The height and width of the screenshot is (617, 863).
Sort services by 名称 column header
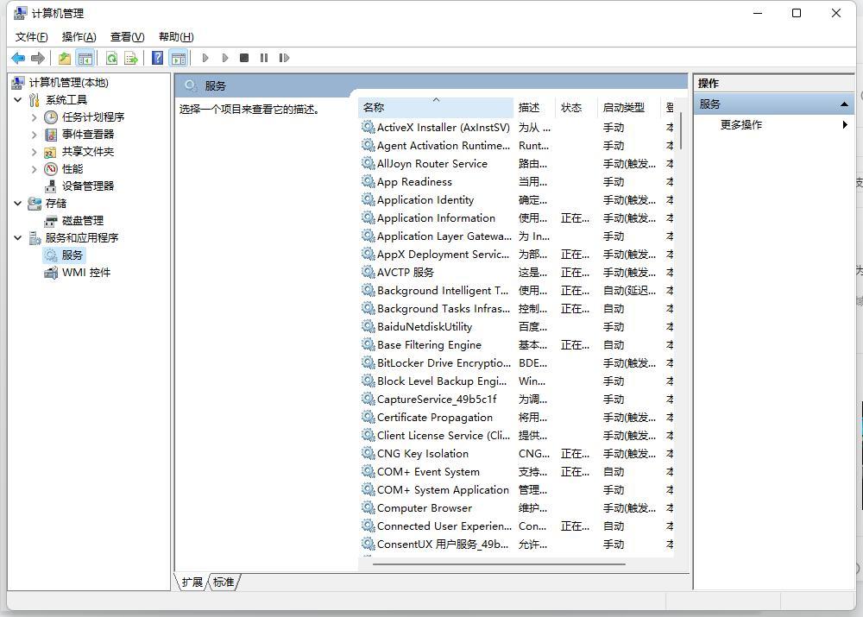(x=436, y=107)
